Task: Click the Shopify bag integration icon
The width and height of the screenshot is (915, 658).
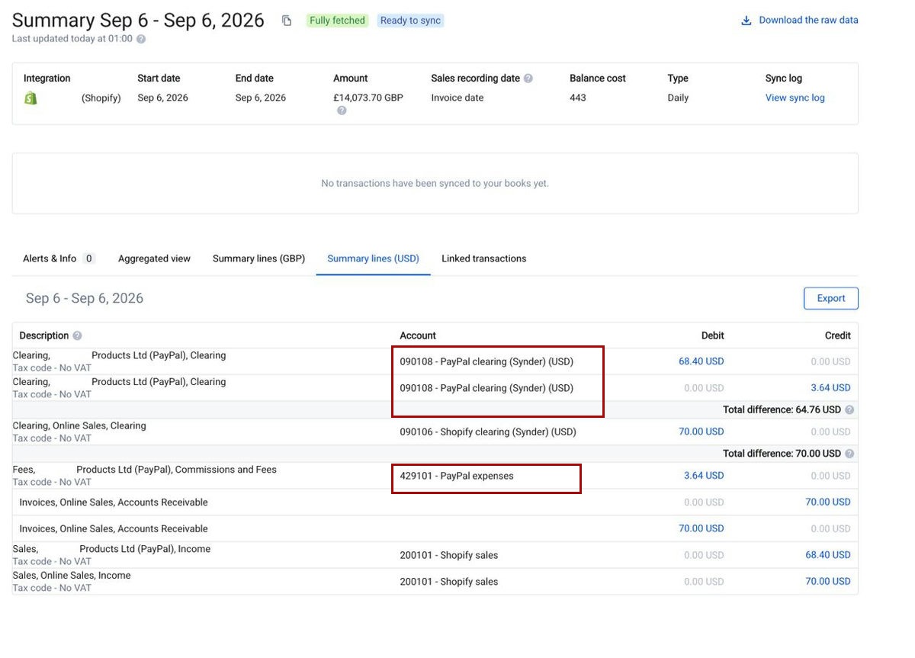Action: coord(30,98)
